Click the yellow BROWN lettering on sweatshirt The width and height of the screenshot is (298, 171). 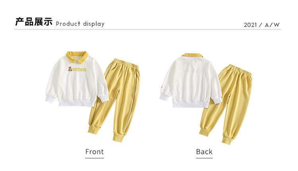click(x=79, y=70)
